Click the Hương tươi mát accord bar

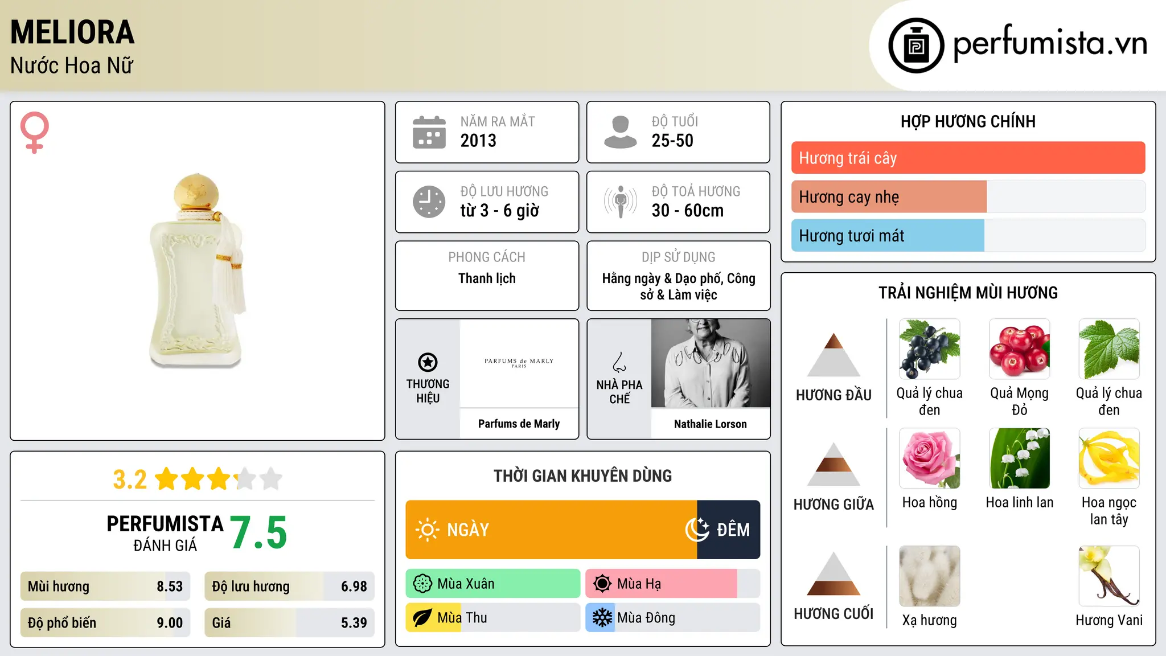tap(968, 236)
